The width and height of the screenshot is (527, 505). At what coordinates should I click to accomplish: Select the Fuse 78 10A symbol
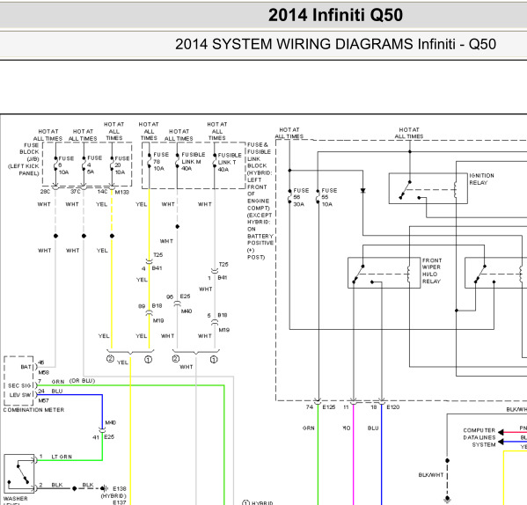tap(150, 162)
